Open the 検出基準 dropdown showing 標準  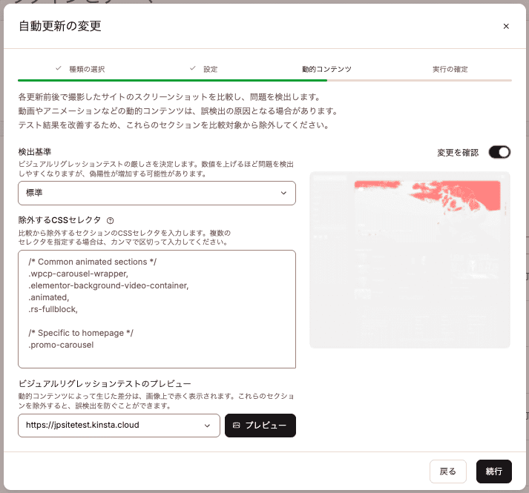157,193
